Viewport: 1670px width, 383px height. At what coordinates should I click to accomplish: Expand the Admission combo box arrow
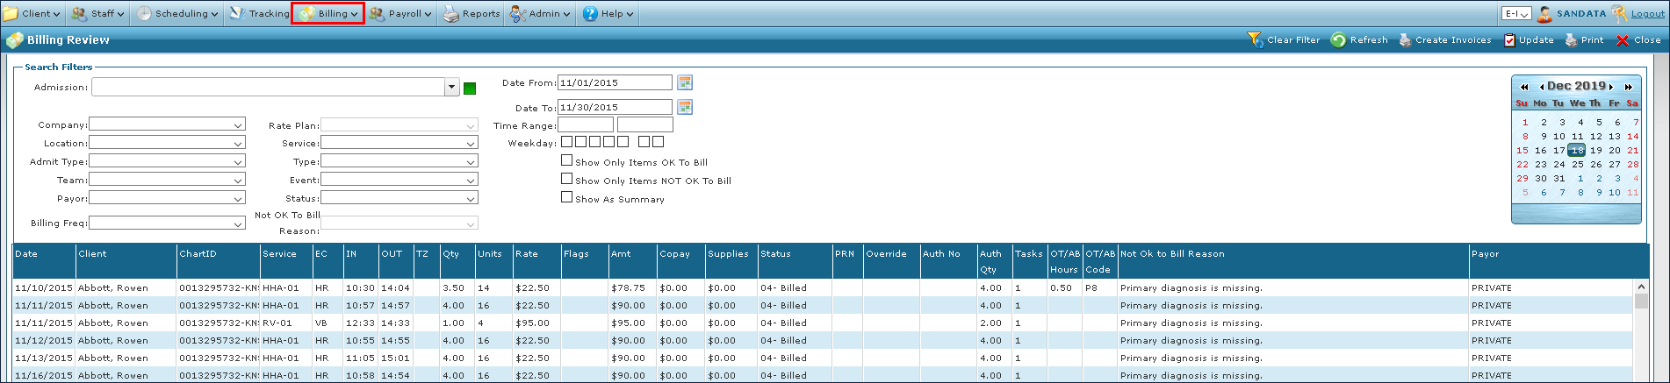[451, 88]
